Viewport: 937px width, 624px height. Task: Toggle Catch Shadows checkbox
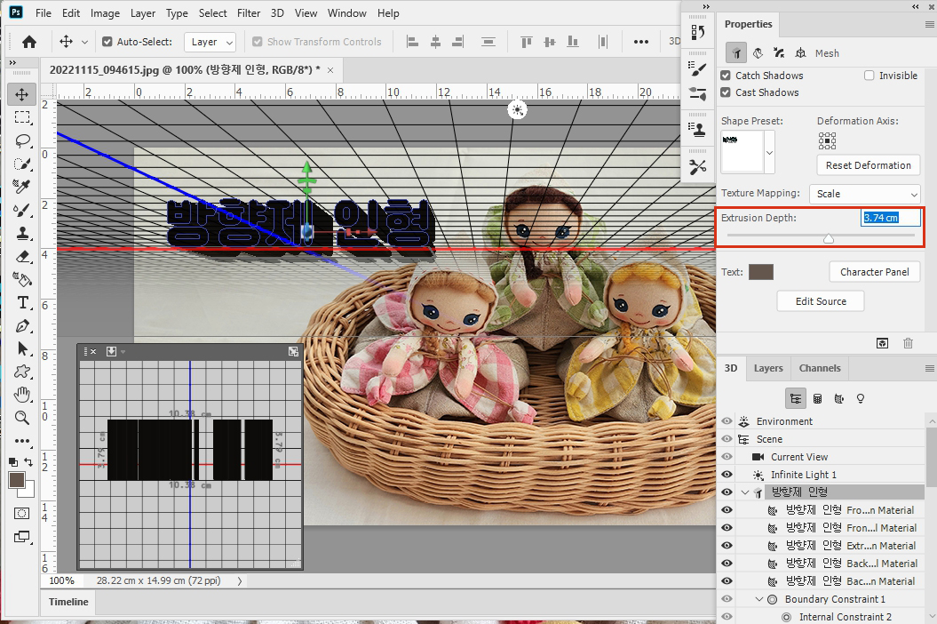click(726, 76)
